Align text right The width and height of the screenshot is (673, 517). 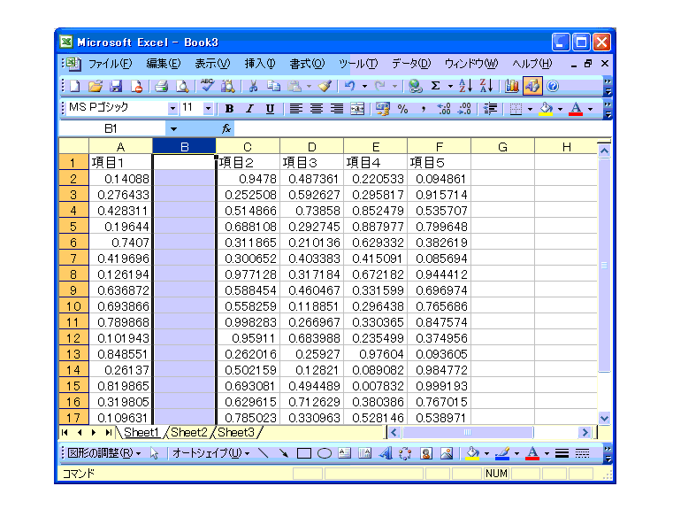[337, 109]
